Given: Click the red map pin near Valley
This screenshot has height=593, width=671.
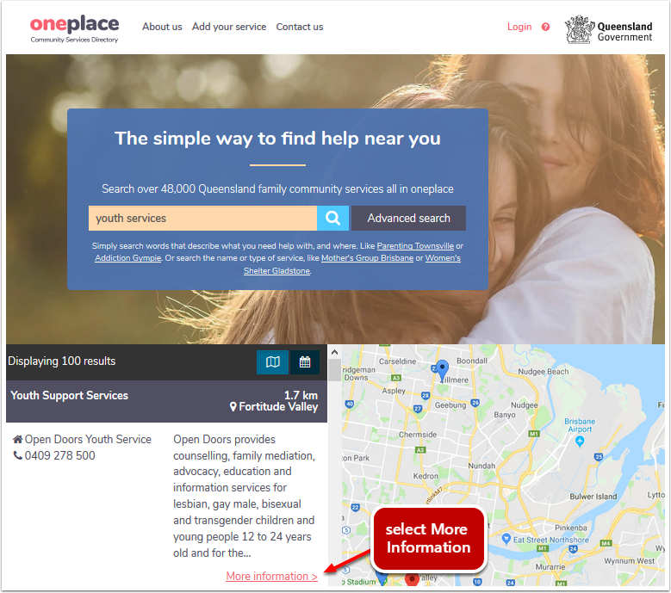Looking at the screenshot, I should coord(412,579).
